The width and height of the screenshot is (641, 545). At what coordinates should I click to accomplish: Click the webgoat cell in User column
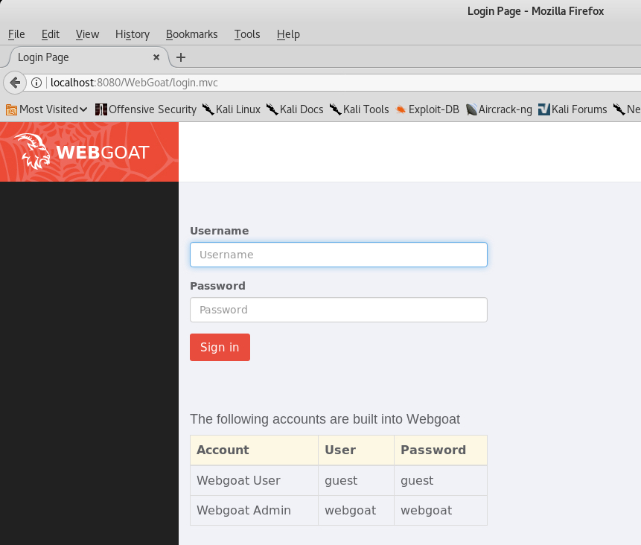click(356, 510)
